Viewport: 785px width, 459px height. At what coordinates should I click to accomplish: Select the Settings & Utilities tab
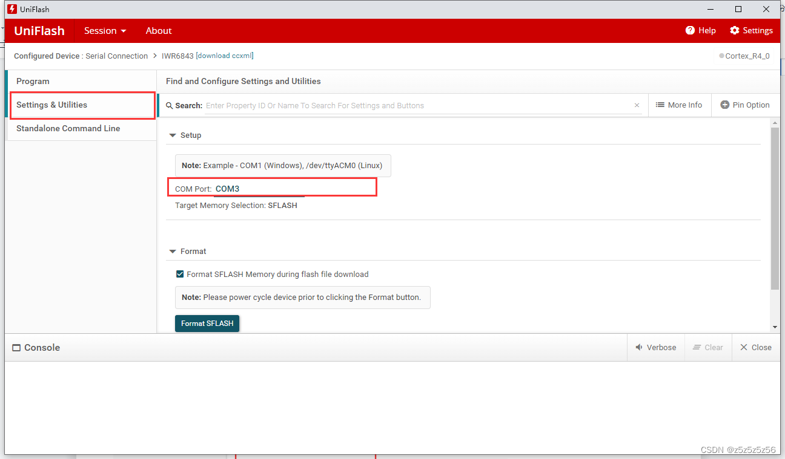click(x=82, y=105)
